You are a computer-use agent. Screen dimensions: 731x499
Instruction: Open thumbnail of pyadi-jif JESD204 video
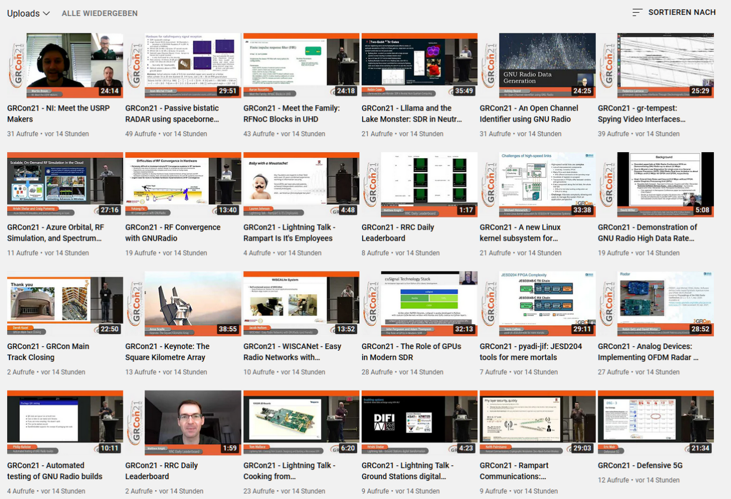pos(538,304)
